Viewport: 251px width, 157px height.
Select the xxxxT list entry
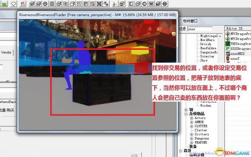[x=235, y=58]
